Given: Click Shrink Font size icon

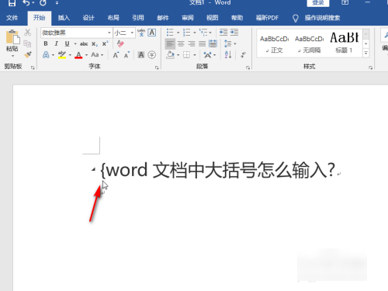Looking at the screenshot, I should [126, 55].
